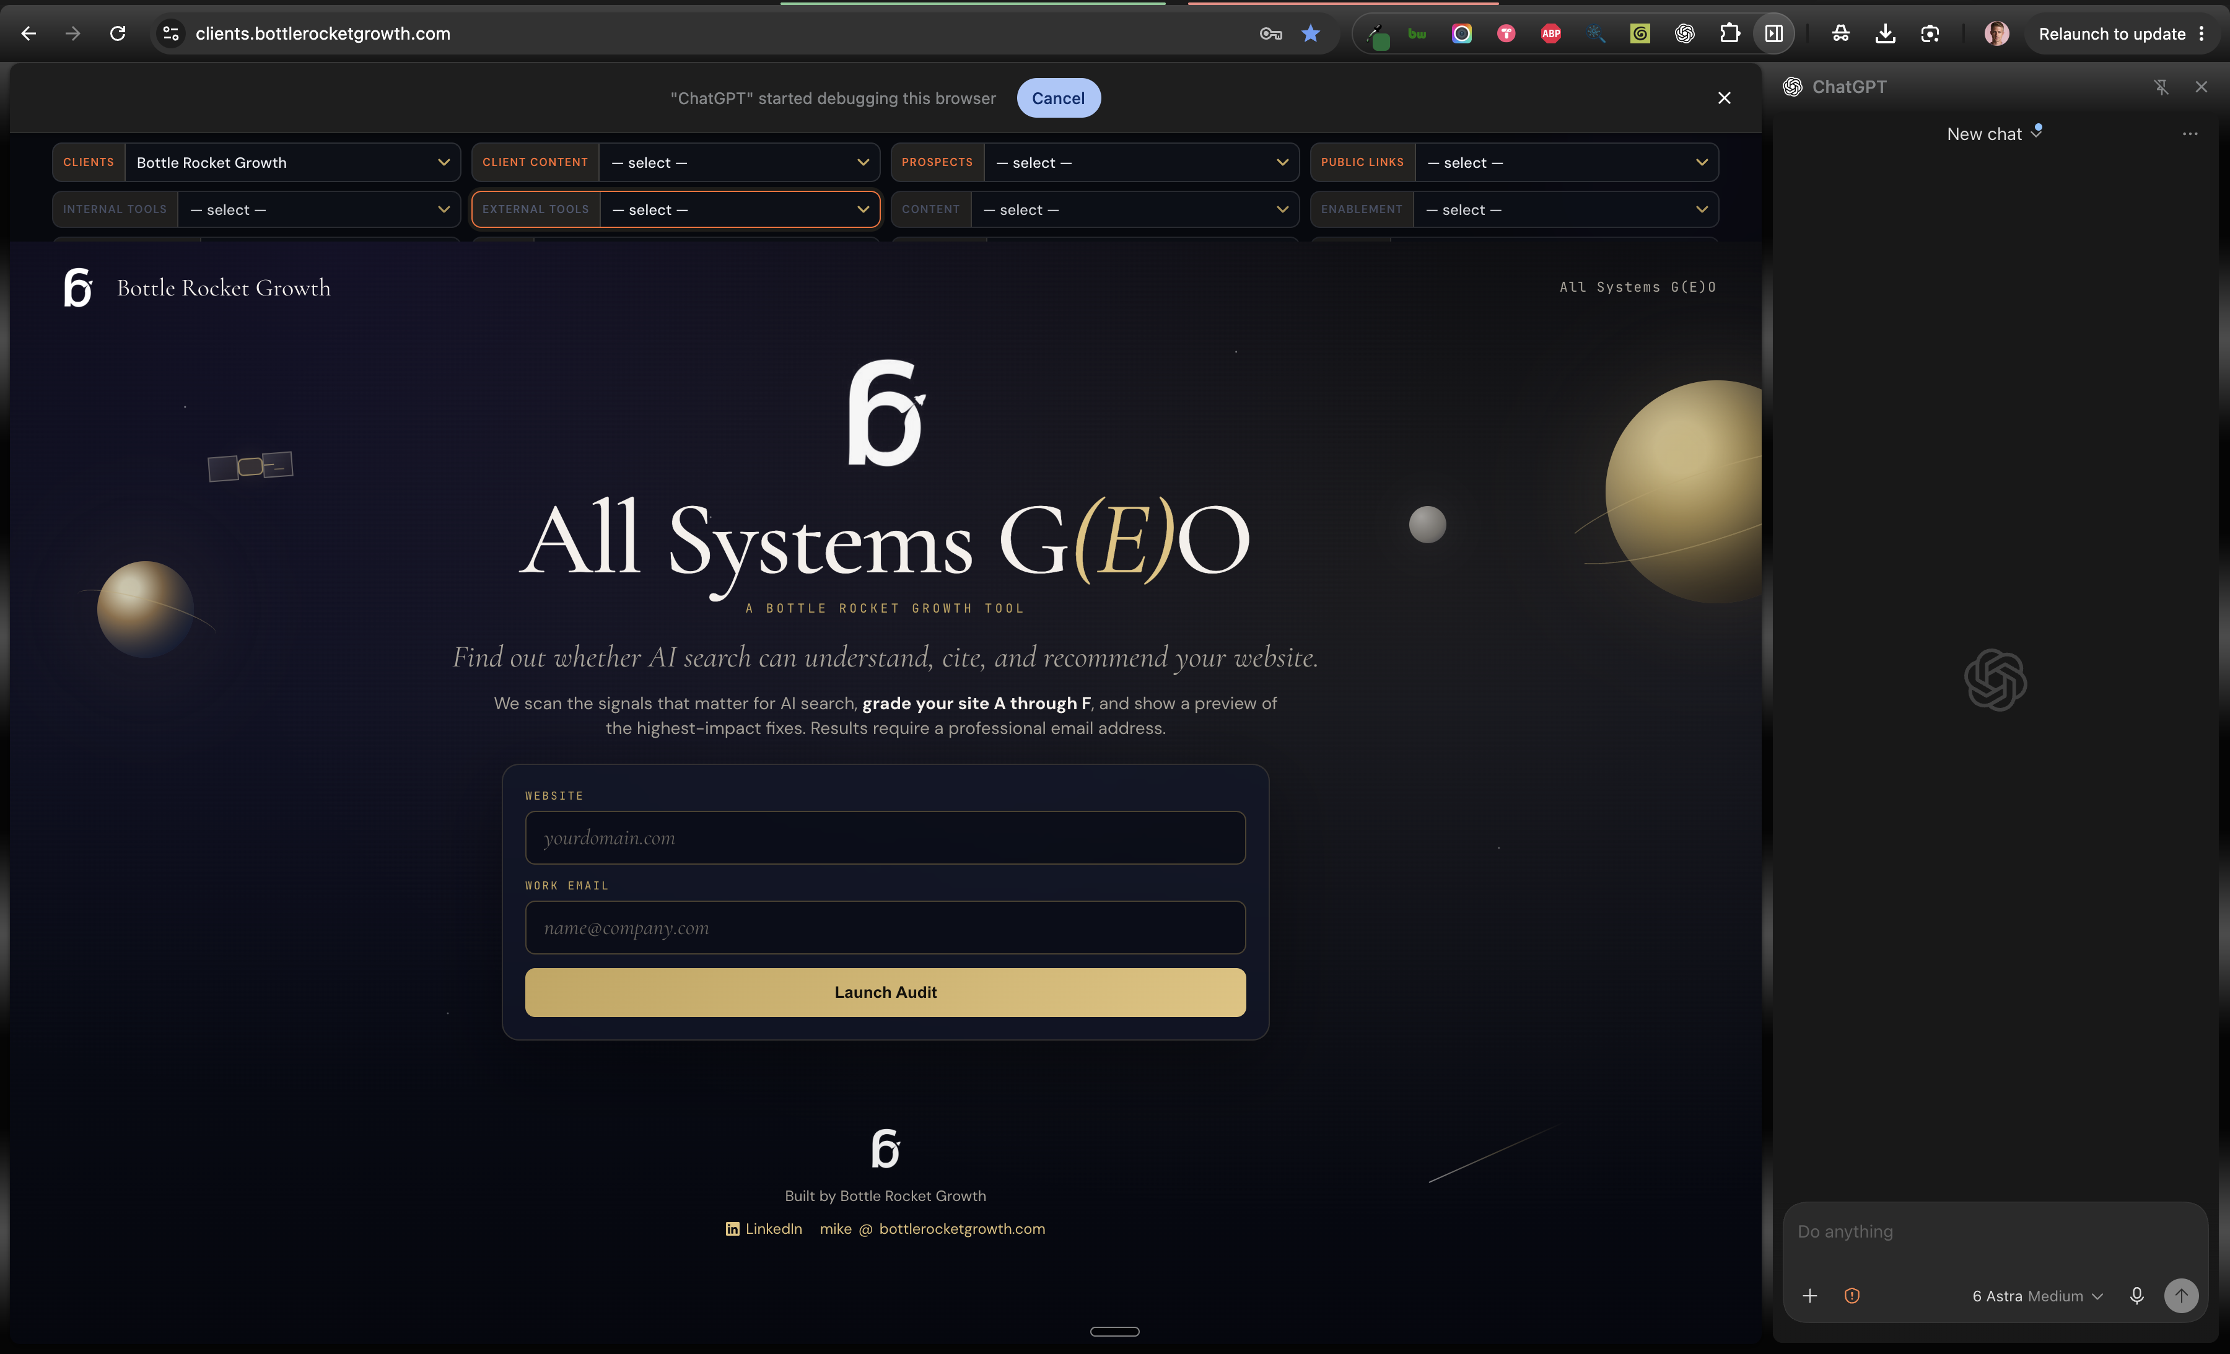Open the Chrome profile avatar

click(1996, 33)
